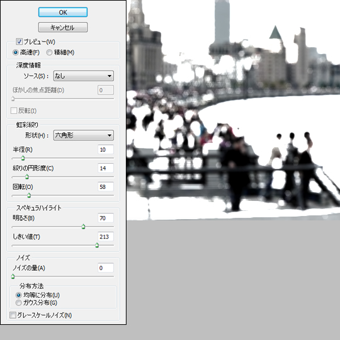Select the 高速(F) radio option
This screenshot has width=340, height=340.
click(x=15, y=52)
